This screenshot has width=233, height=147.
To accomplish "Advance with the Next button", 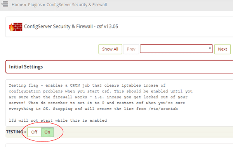I will pyautogui.click(x=223, y=49).
